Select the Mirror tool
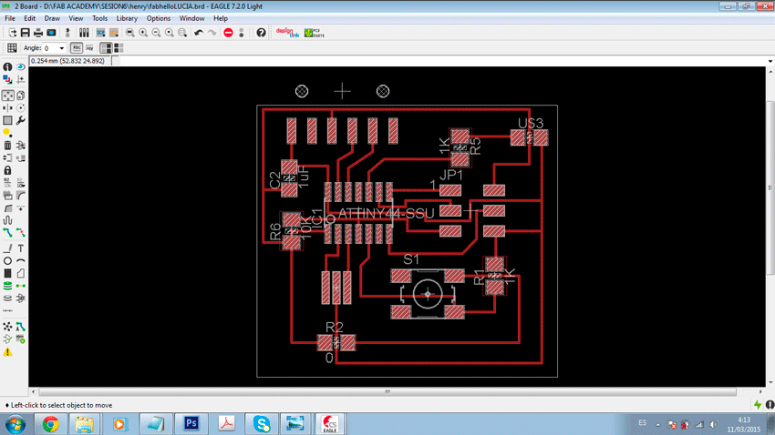The height and width of the screenshot is (435, 775). (7, 107)
